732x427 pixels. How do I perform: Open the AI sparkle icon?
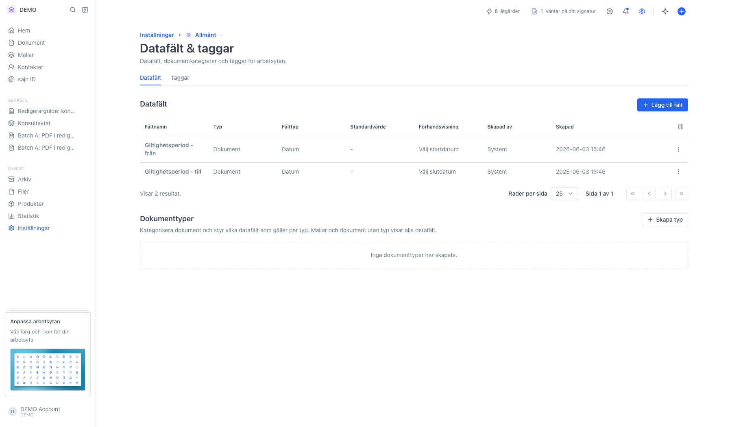tap(665, 11)
